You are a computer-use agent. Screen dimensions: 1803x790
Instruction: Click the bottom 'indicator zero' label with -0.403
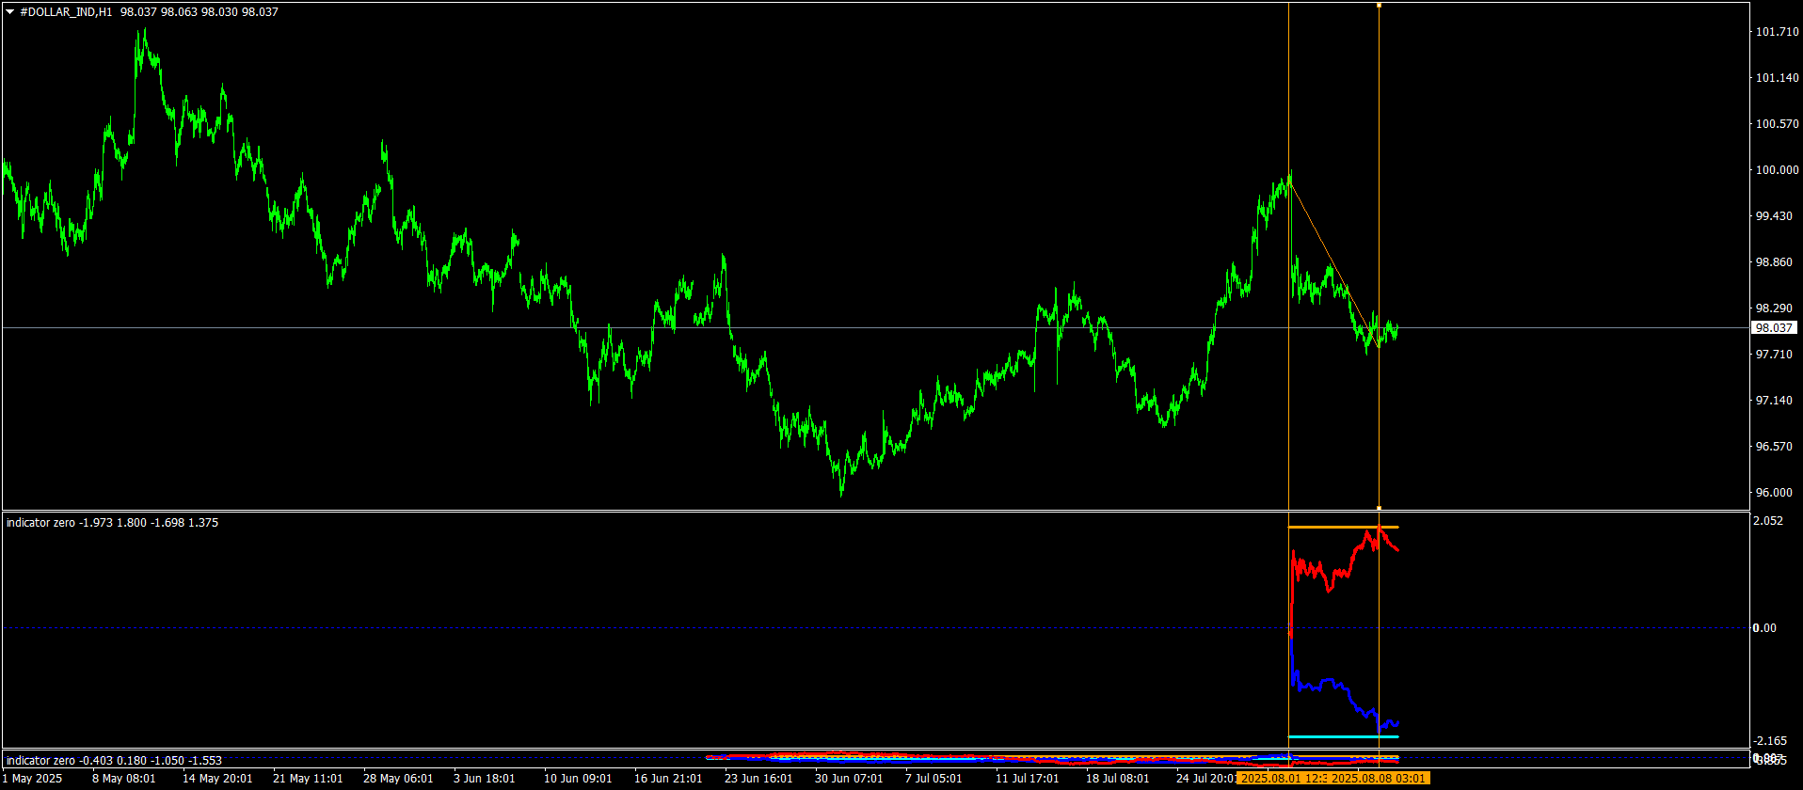pyautogui.click(x=114, y=761)
